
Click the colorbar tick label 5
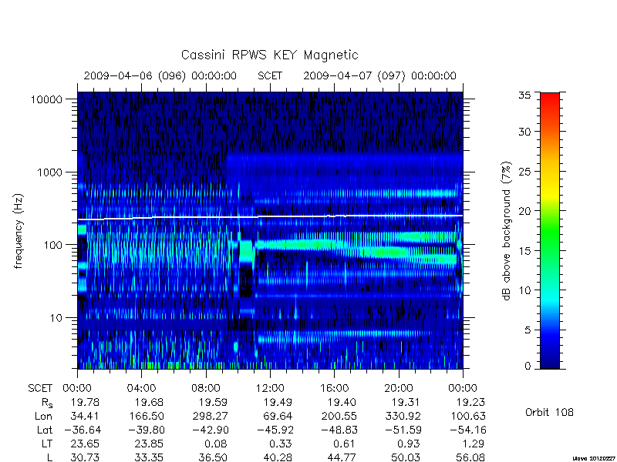528,330
